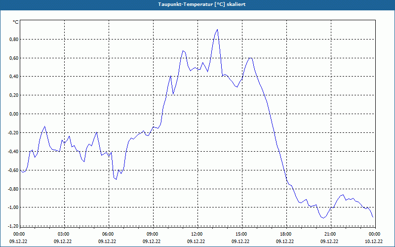Click the '06:00' time label

pos(109,234)
